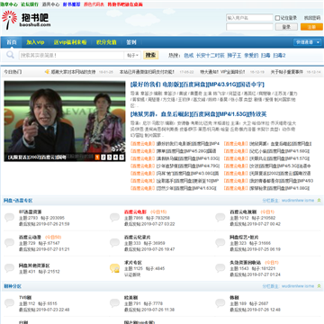Screen dimensions: 324x324
Task: Select slideshow page 1
Action: pyautogui.click(x=97, y=157)
